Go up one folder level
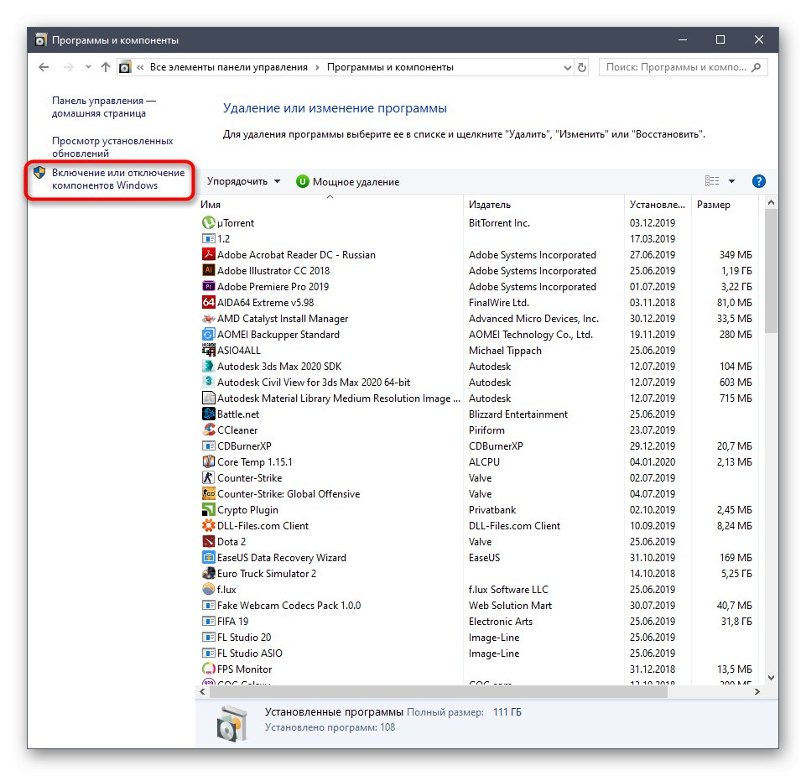Screen dimensions: 806x776 coord(106,67)
